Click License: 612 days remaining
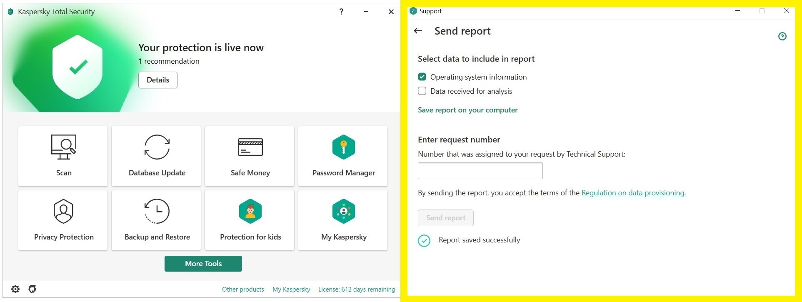The width and height of the screenshot is (802, 302). point(357,290)
